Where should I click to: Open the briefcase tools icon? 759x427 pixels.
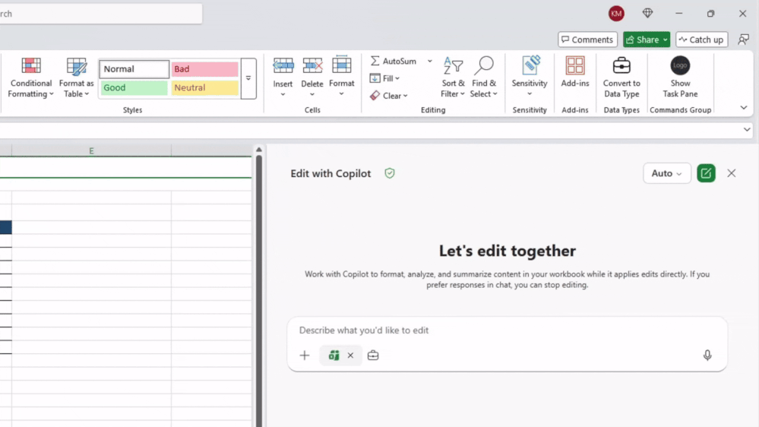coord(373,356)
